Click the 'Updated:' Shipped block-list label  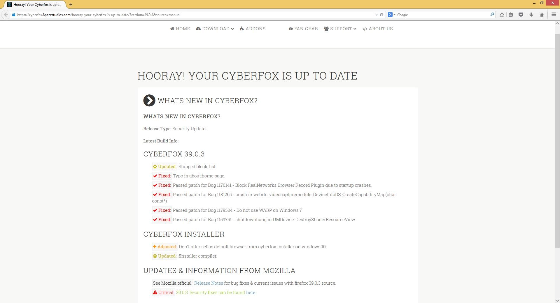pos(164,167)
